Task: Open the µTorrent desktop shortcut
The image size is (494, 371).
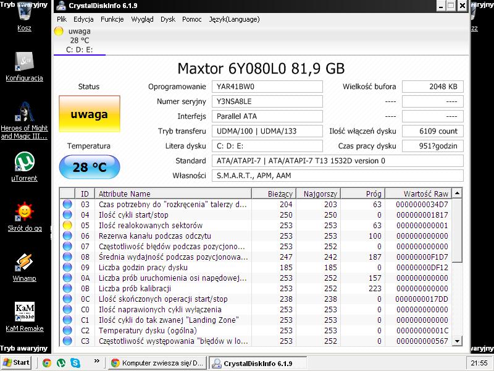Action: [x=24, y=167]
